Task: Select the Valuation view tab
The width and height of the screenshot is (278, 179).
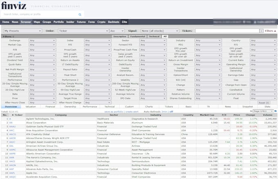Action: (31, 106)
